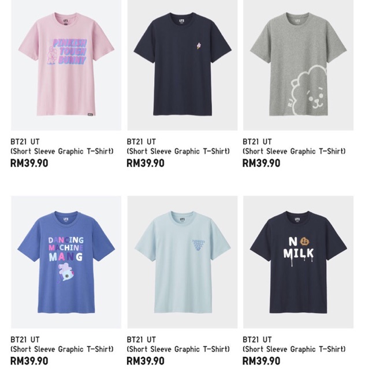Click RM39.90 price under light blue shirt
Viewport: 365px width, 369px height.
point(146,361)
